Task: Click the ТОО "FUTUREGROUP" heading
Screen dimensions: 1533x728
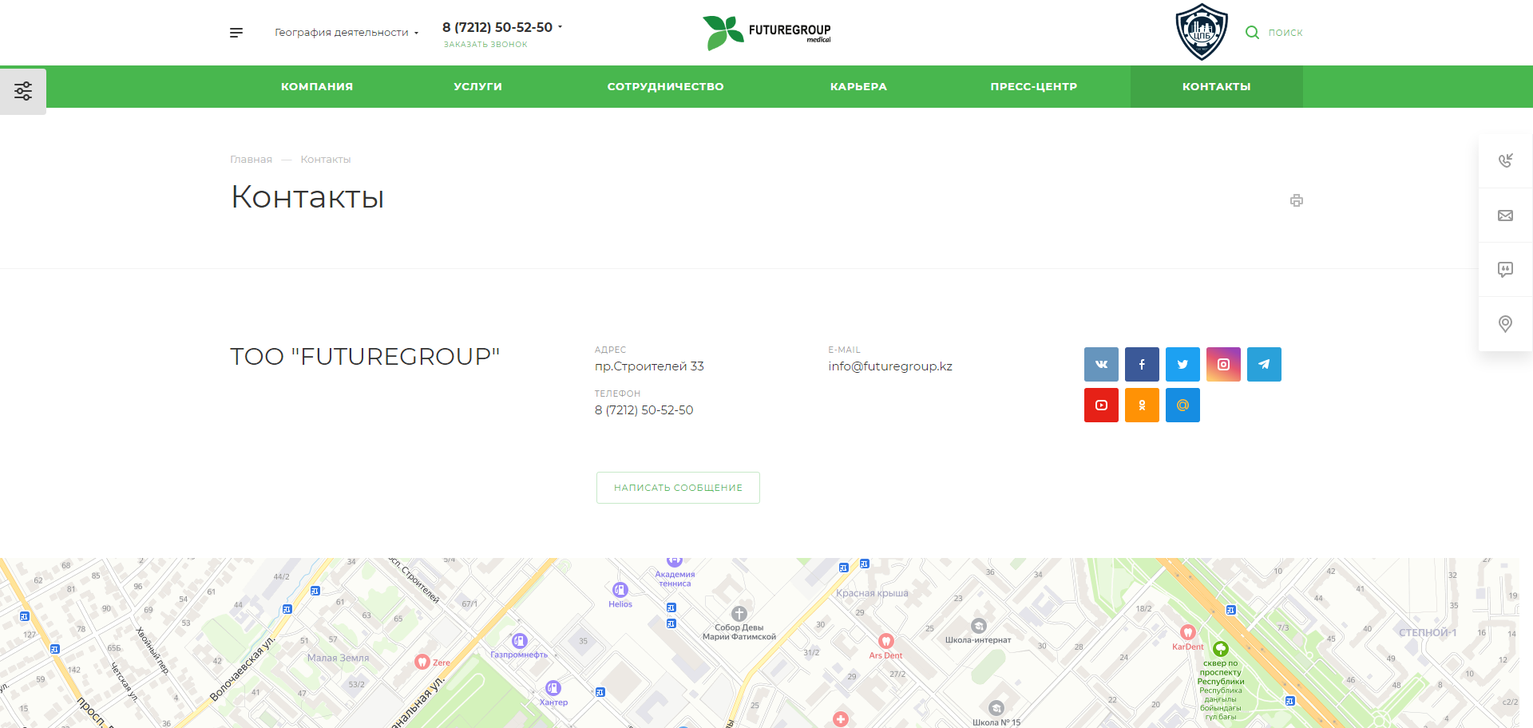Action: [365, 356]
